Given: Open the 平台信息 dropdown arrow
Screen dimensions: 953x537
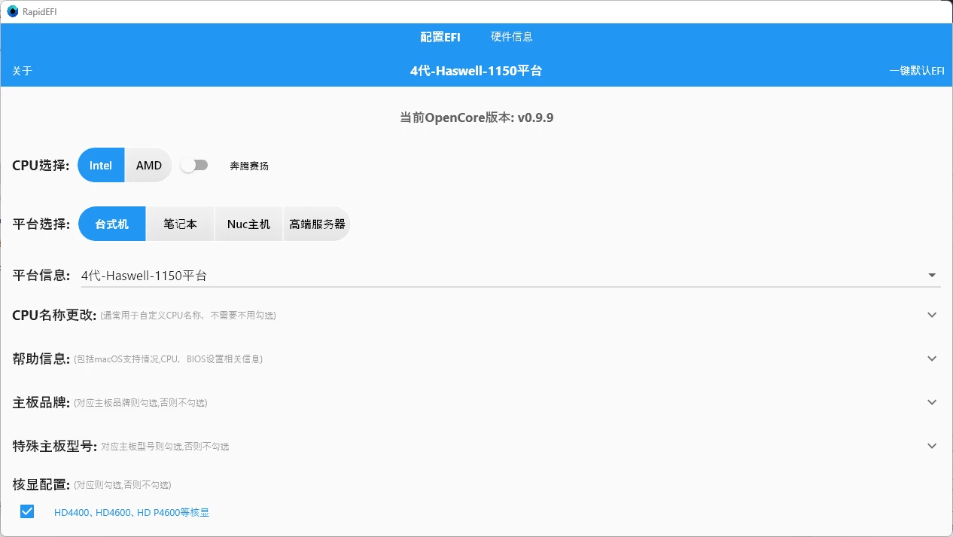Looking at the screenshot, I should point(932,276).
